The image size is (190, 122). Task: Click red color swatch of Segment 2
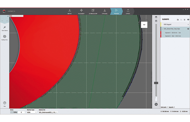click(x=161, y=36)
